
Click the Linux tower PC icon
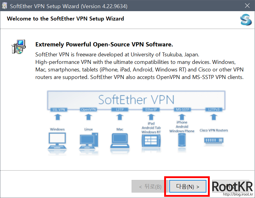(x=89, y=141)
